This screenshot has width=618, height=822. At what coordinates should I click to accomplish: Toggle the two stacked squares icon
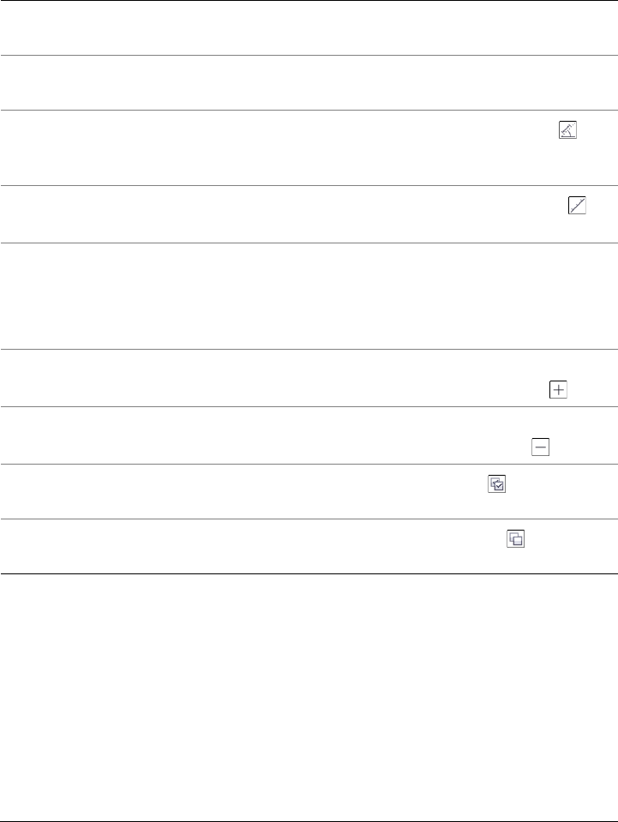coord(516,539)
